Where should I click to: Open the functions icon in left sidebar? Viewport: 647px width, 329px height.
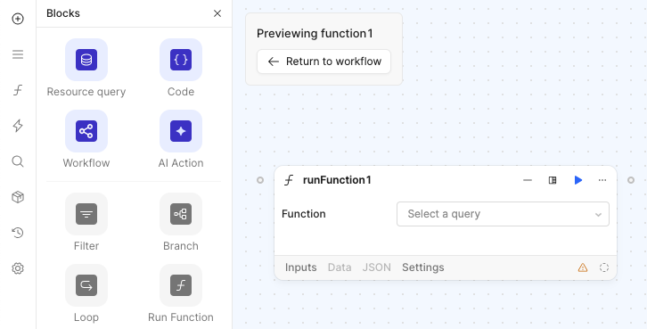tap(18, 90)
